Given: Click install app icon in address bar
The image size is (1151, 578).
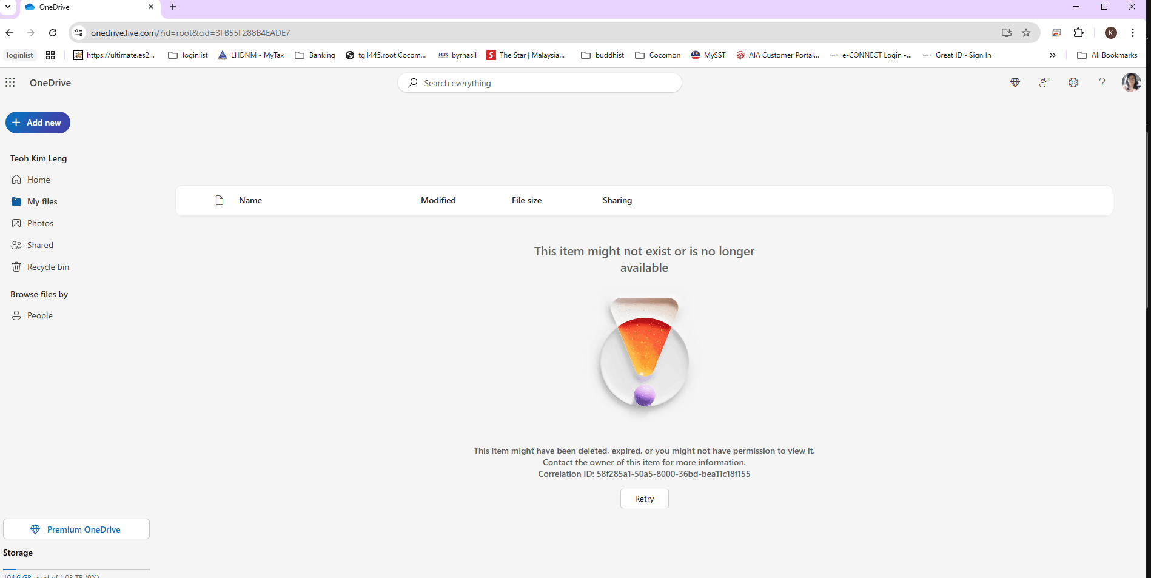Looking at the screenshot, I should point(1007,33).
